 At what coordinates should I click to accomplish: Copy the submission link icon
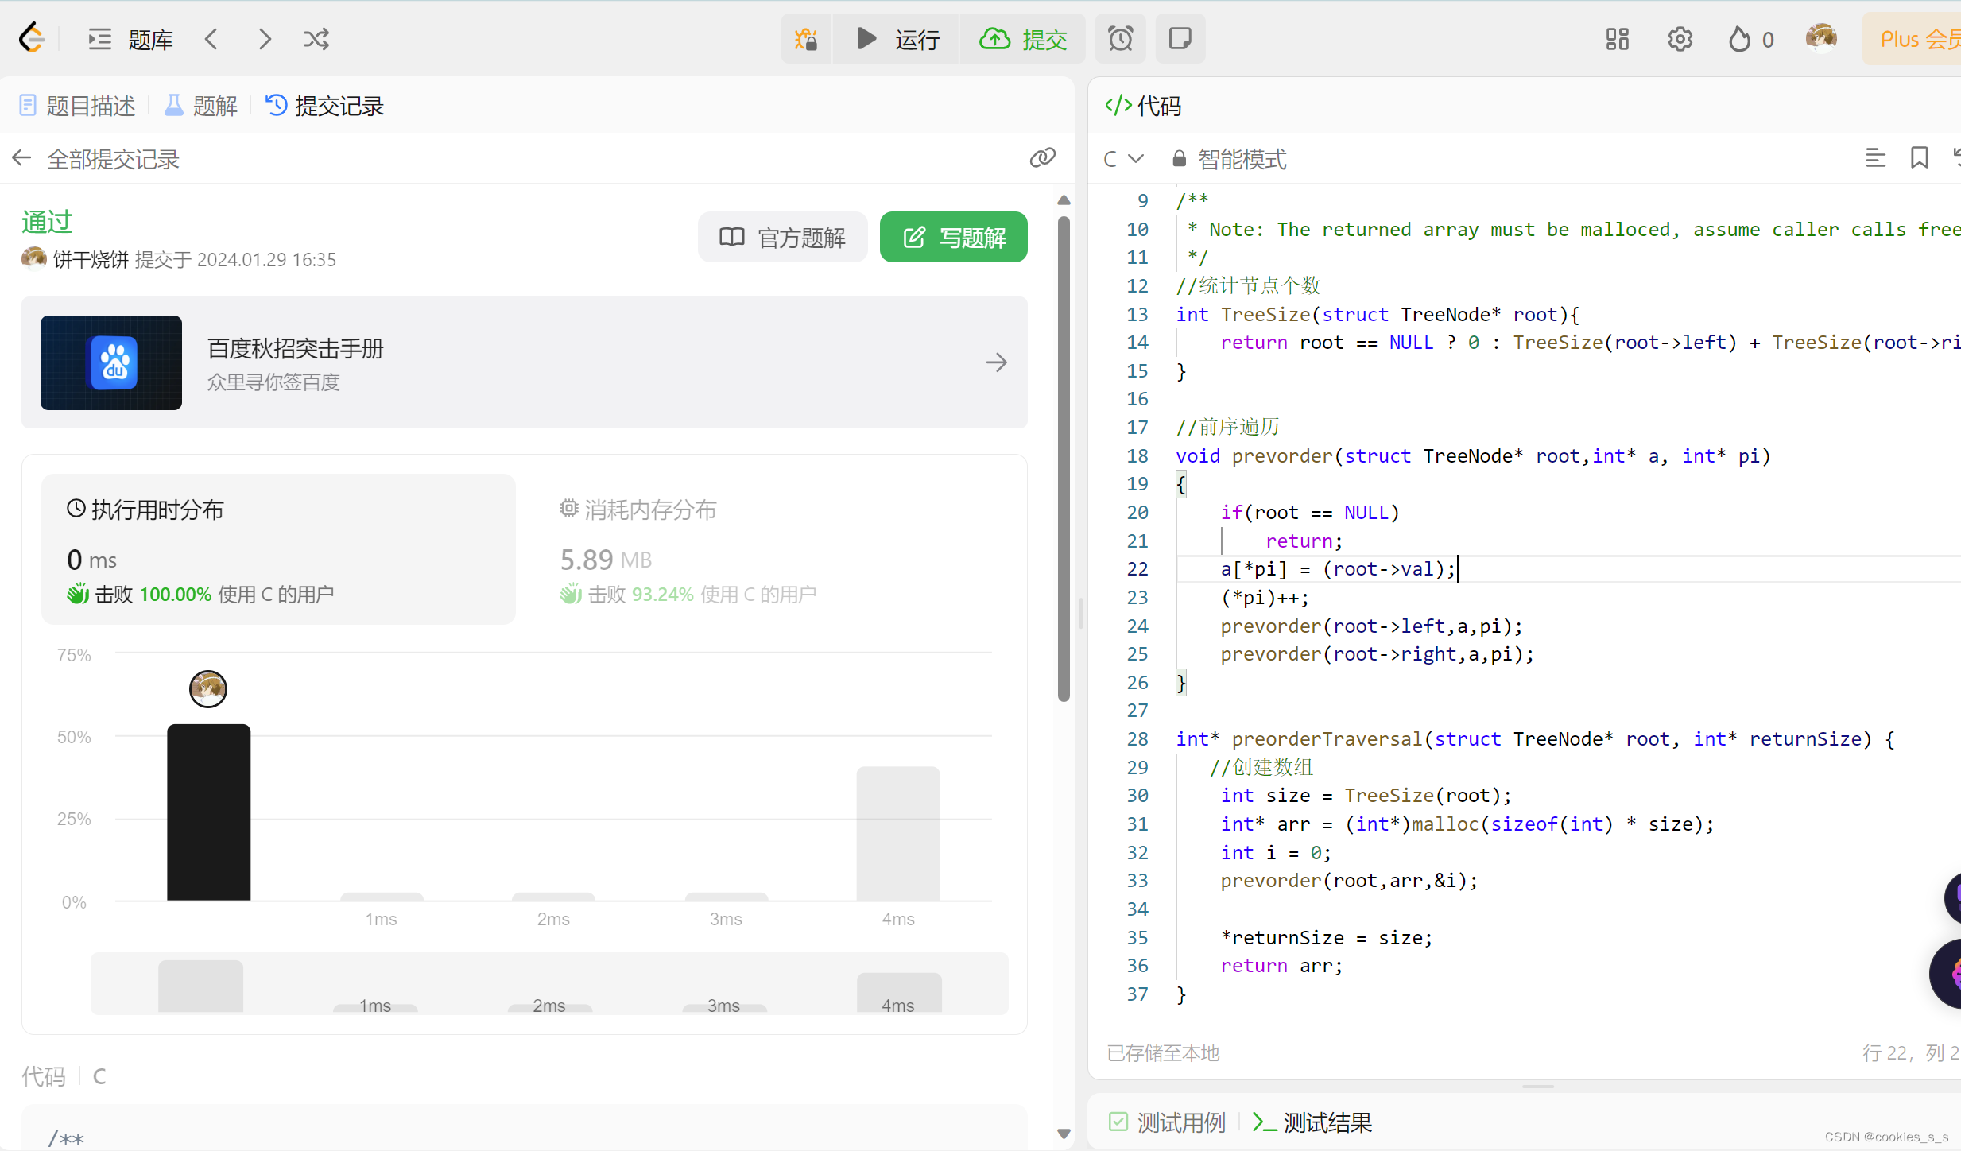pos(1042,158)
